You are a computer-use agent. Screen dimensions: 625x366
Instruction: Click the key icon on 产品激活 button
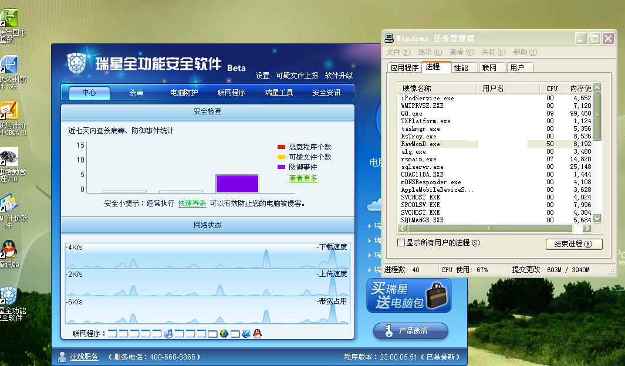tap(388, 331)
